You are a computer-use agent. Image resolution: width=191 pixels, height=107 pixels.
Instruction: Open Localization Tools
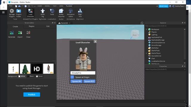52,12
